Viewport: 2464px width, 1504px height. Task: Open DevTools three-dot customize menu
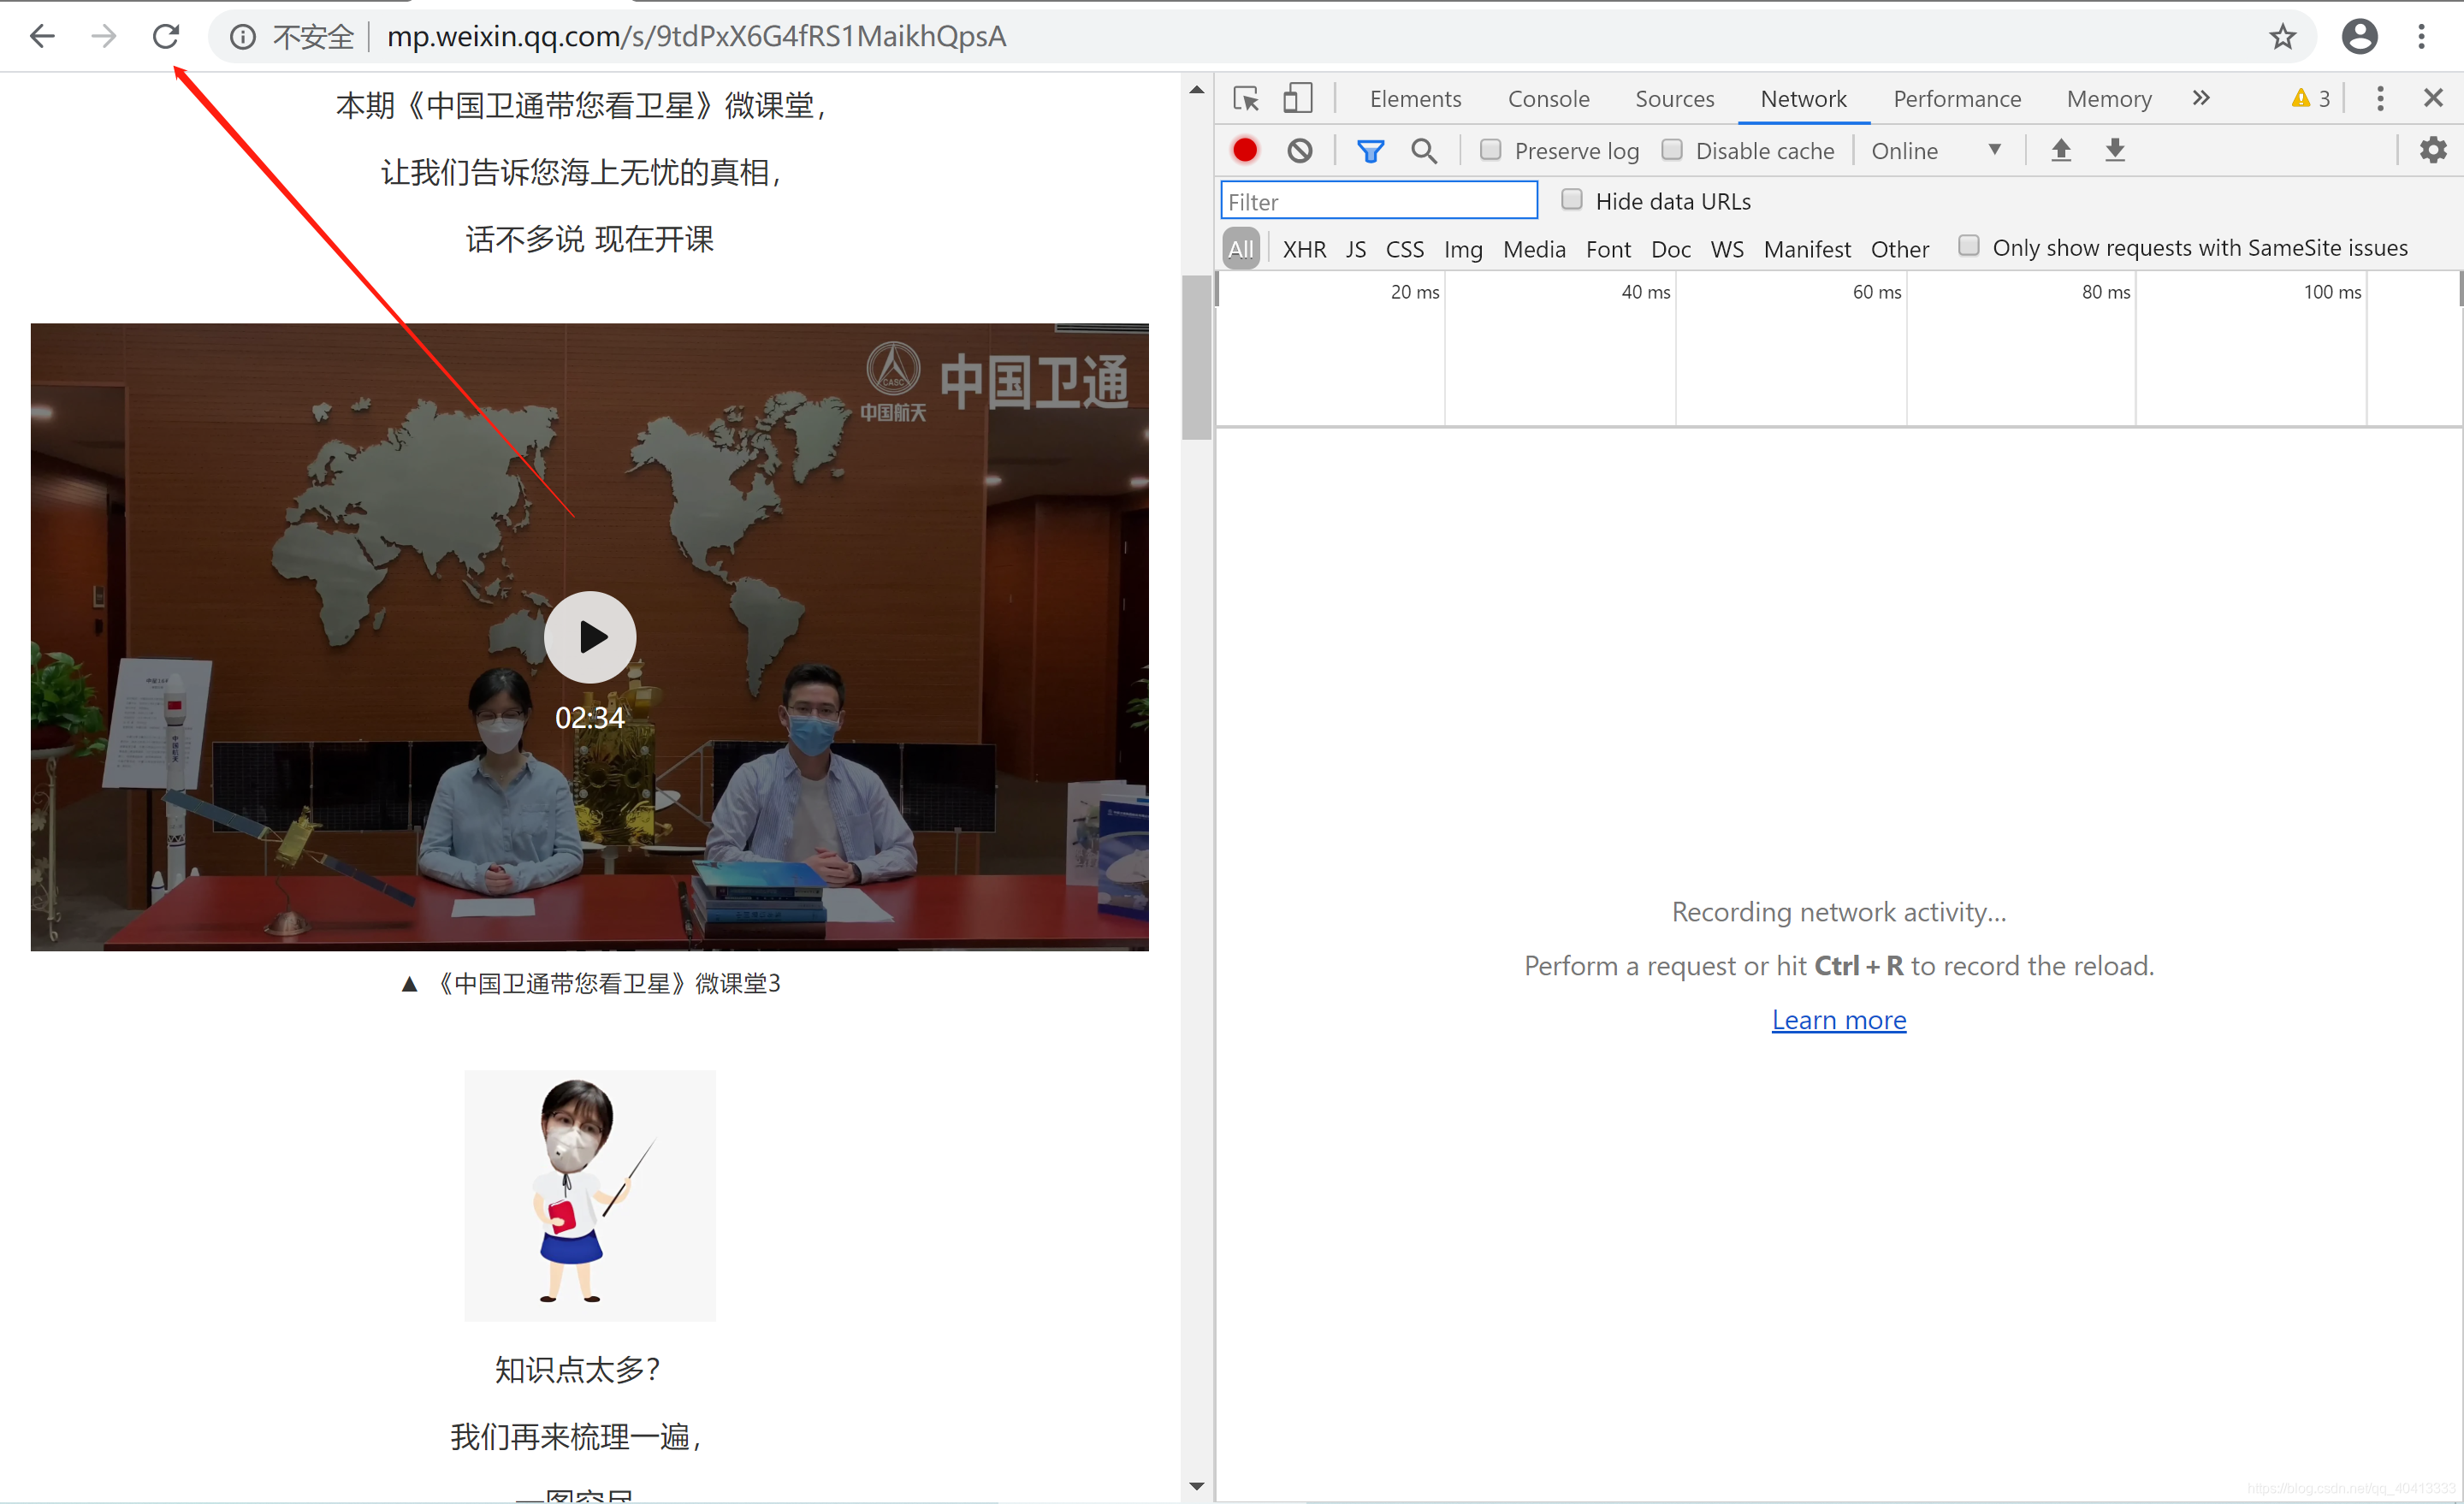coord(2380,98)
